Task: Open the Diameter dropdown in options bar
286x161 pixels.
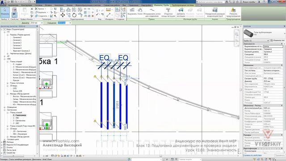Action: click(42, 23)
